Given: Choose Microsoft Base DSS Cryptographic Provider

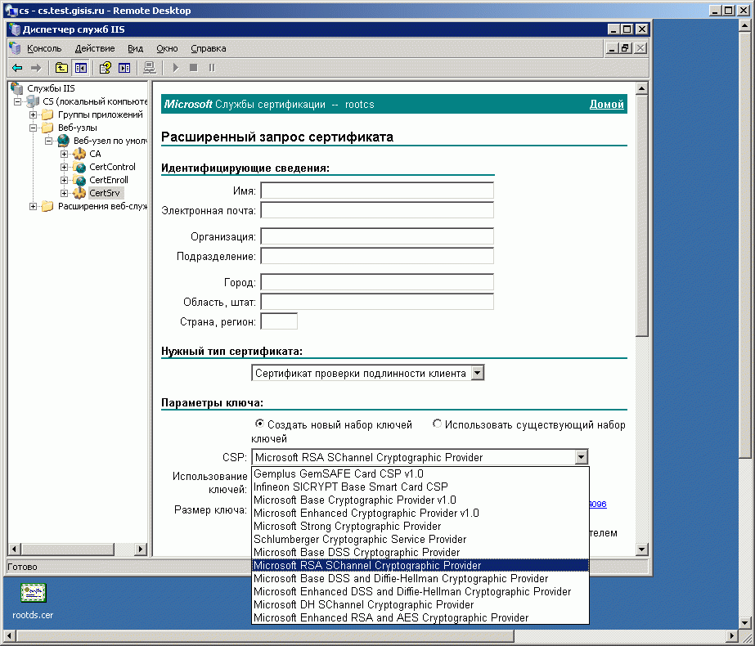Looking at the screenshot, I should click(x=420, y=552).
